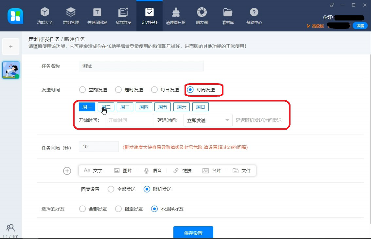Open the 延迟时间 delay dropdown
This screenshot has height=239, width=371.
[x=208, y=120]
